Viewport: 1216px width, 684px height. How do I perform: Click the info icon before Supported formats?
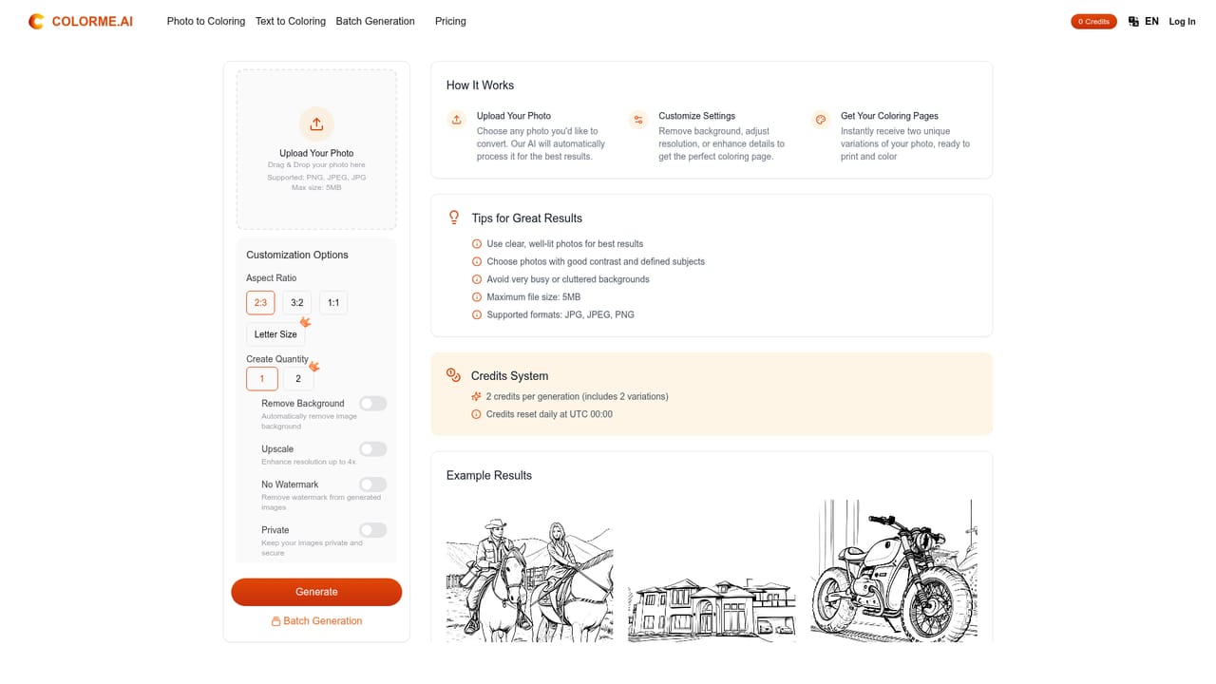pyautogui.click(x=478, y=314)
